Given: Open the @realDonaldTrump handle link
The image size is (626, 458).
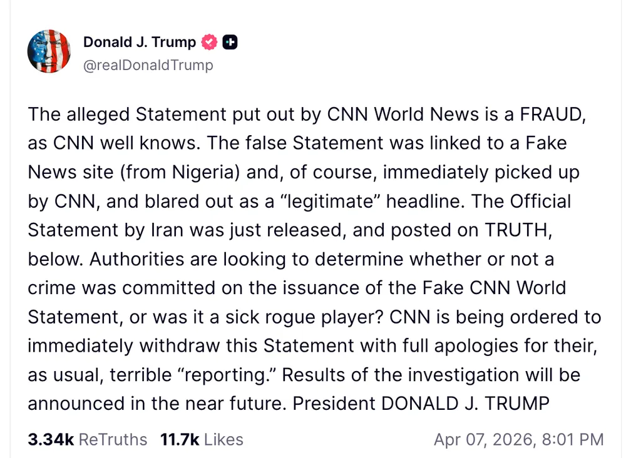Looking at the screenshot, I should tap(148, 65).
